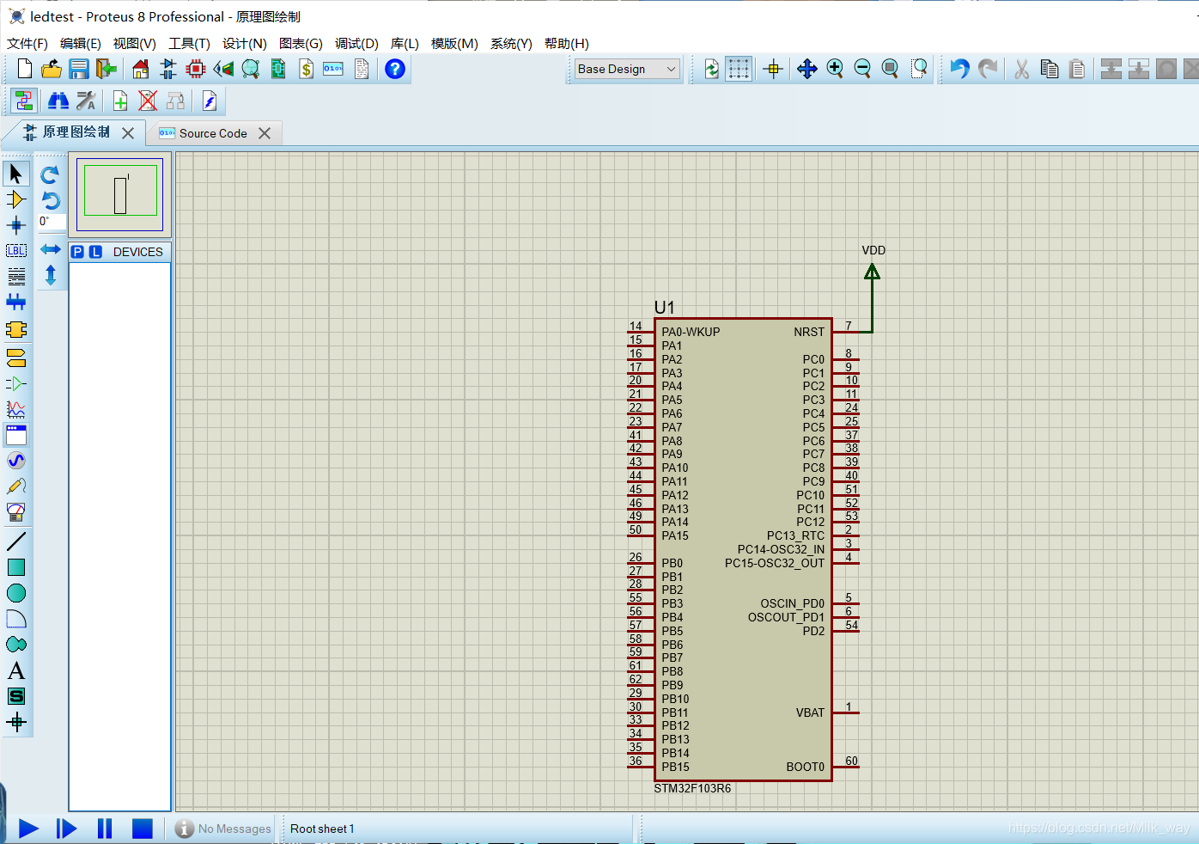
Task: Click L library manager button
Action: coord(95,252)
